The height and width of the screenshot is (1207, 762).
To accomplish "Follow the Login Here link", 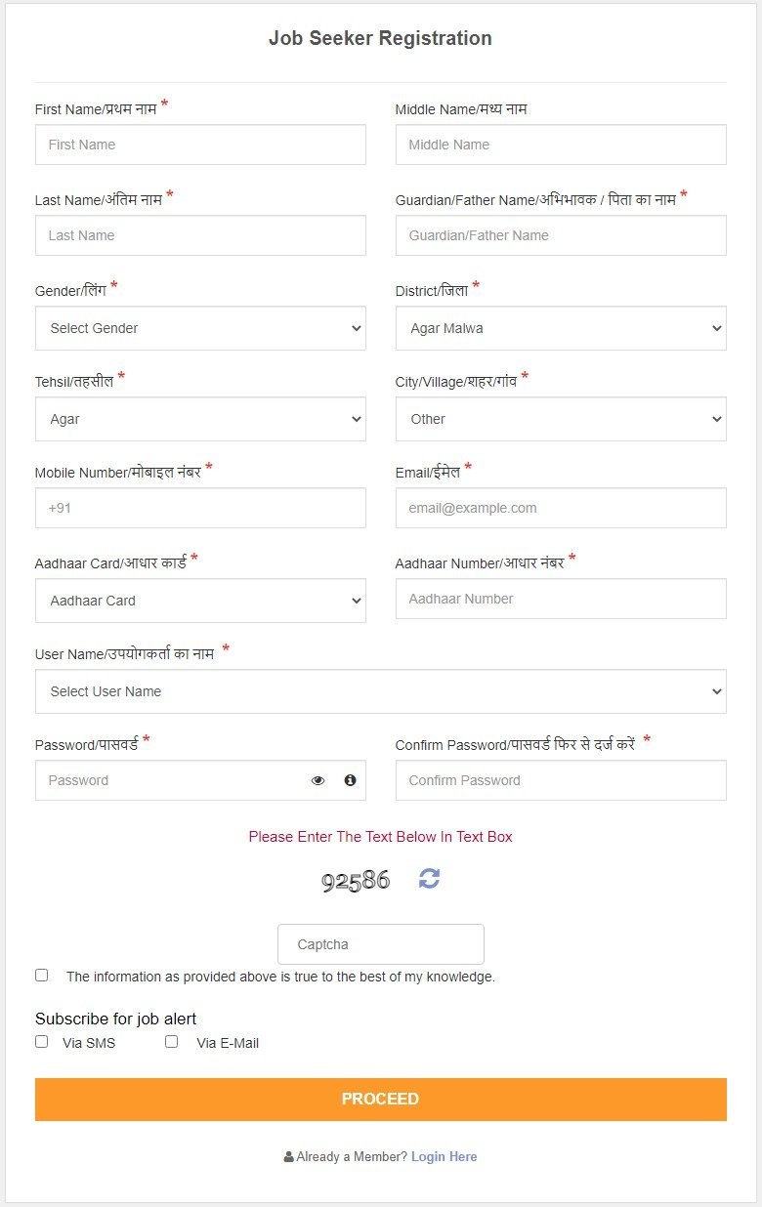I will [x=444, y=1156].
